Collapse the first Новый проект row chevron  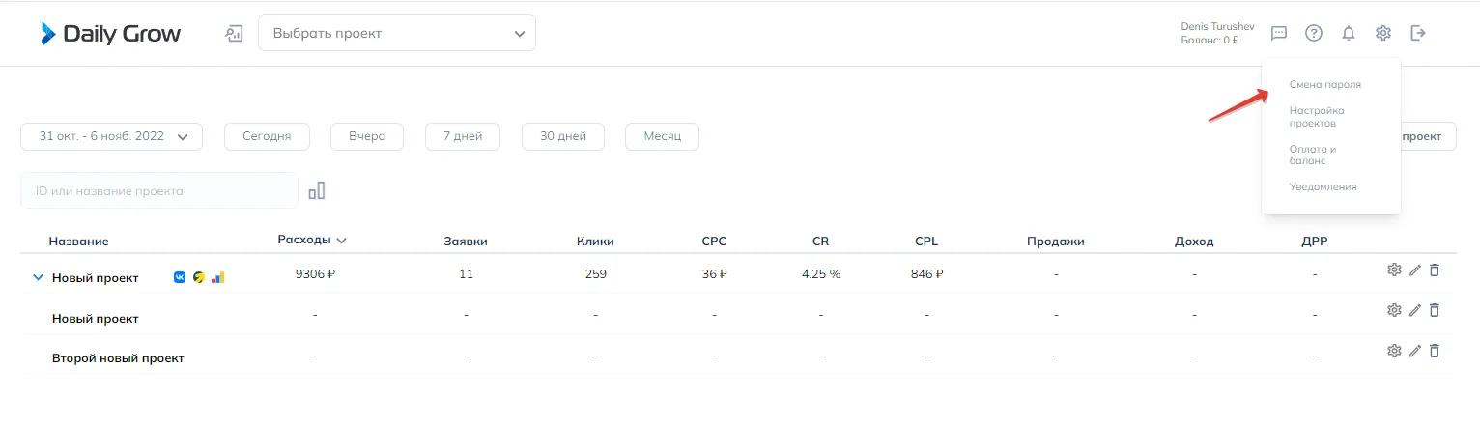pos(38,277)
